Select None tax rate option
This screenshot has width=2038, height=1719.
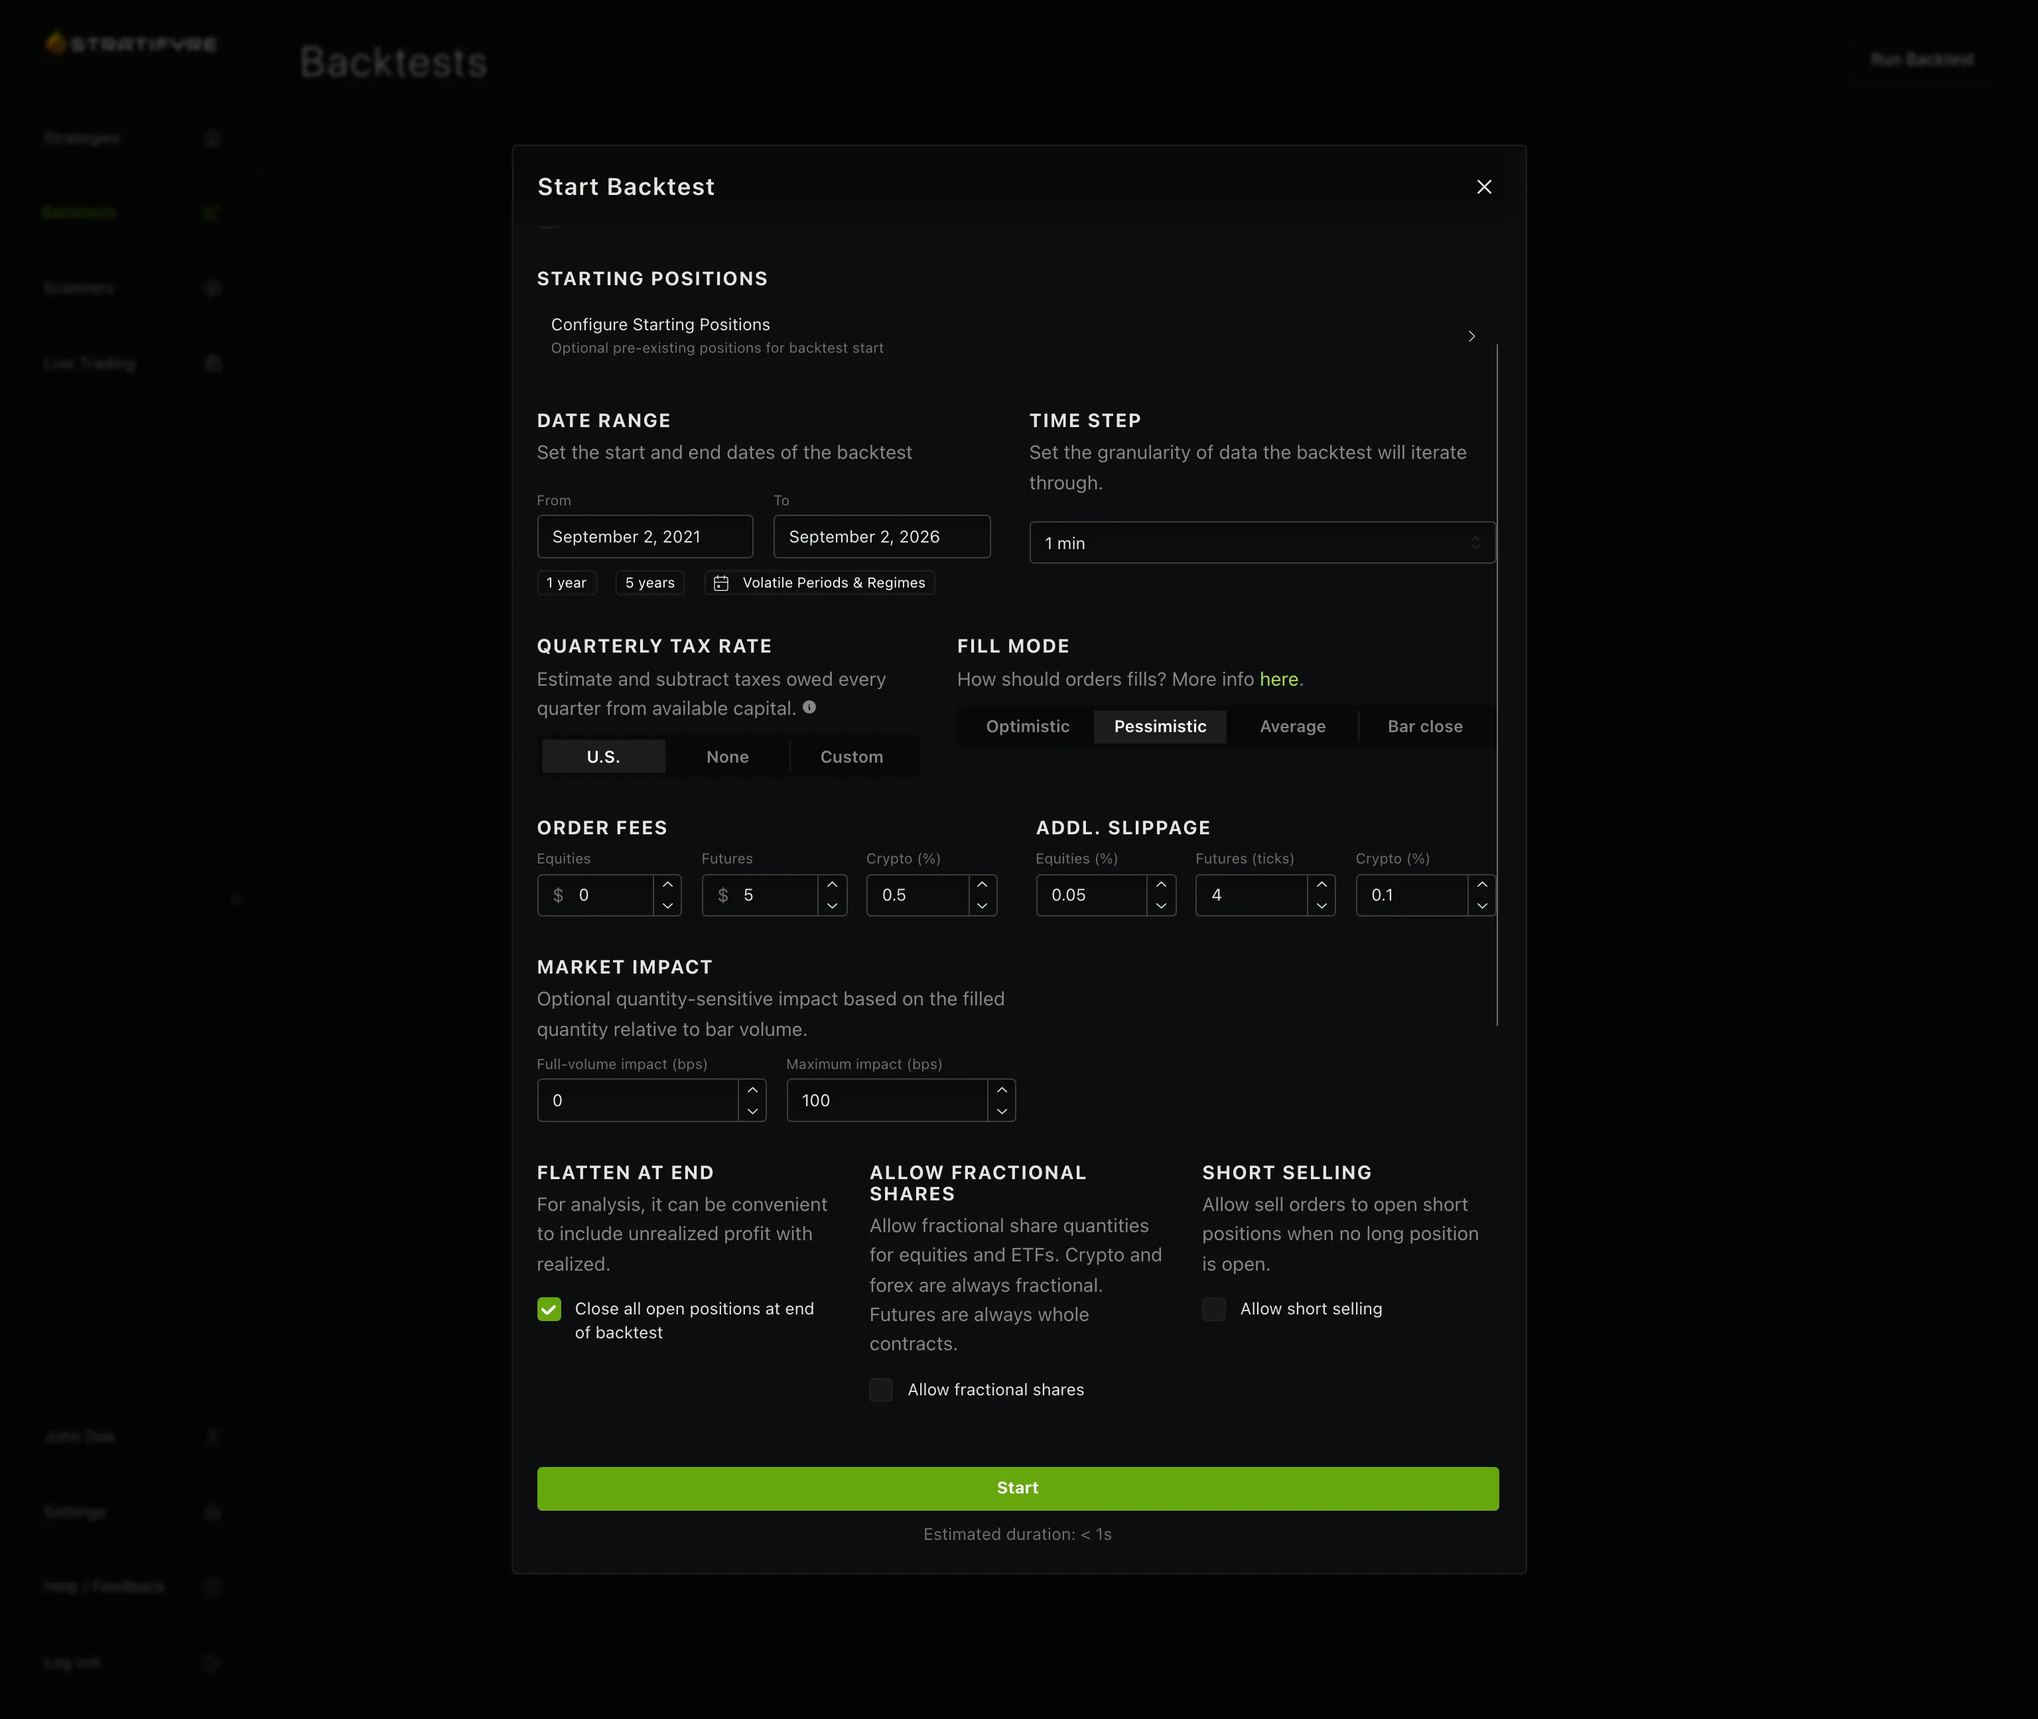(x=727, y=756)
